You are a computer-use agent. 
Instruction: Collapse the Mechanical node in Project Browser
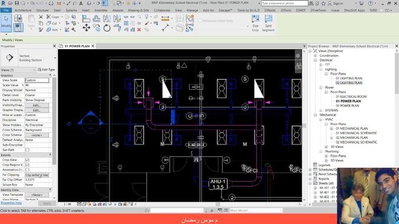pyautogui.click(x=315, y=114)
